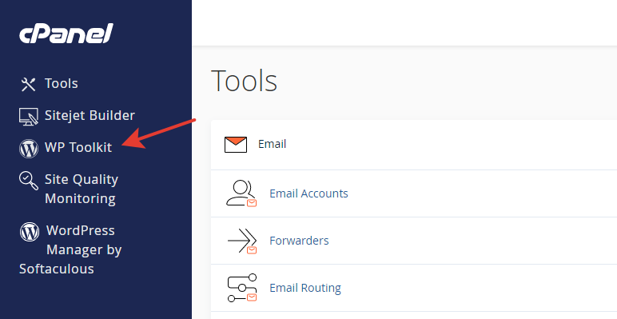Click the Email Accounts person icon
The height and width of the screenshot is (319, 617).
point(241,193)
